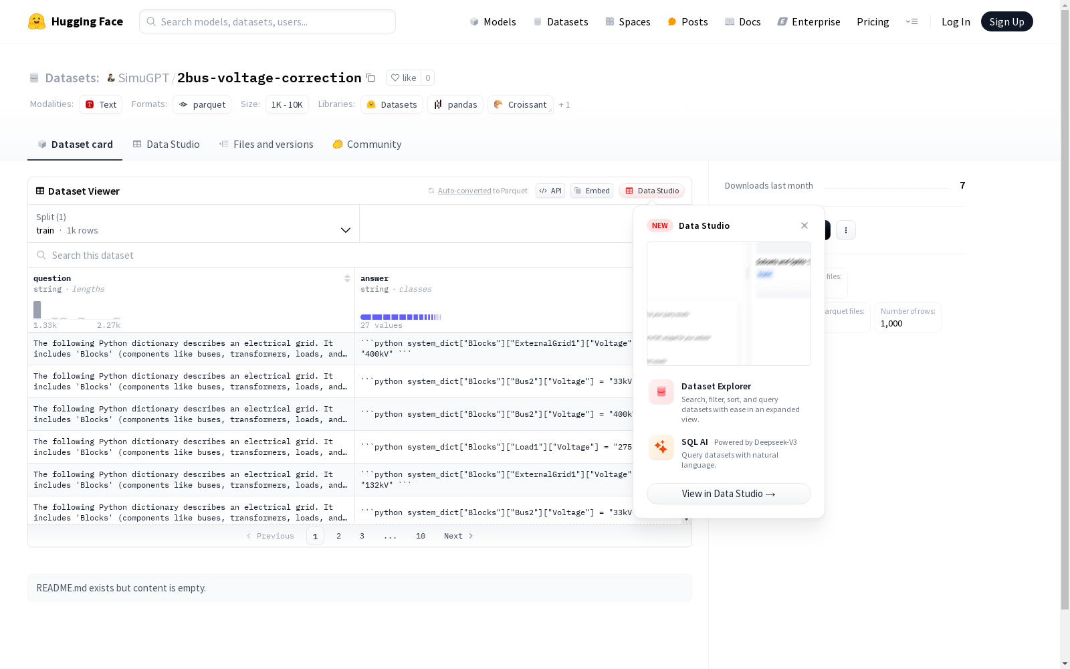
Task: Click the Number of rows 1,000 value
Action: (x=891, y=323)
